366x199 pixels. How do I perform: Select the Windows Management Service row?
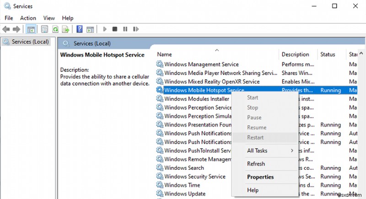(257, 64)
